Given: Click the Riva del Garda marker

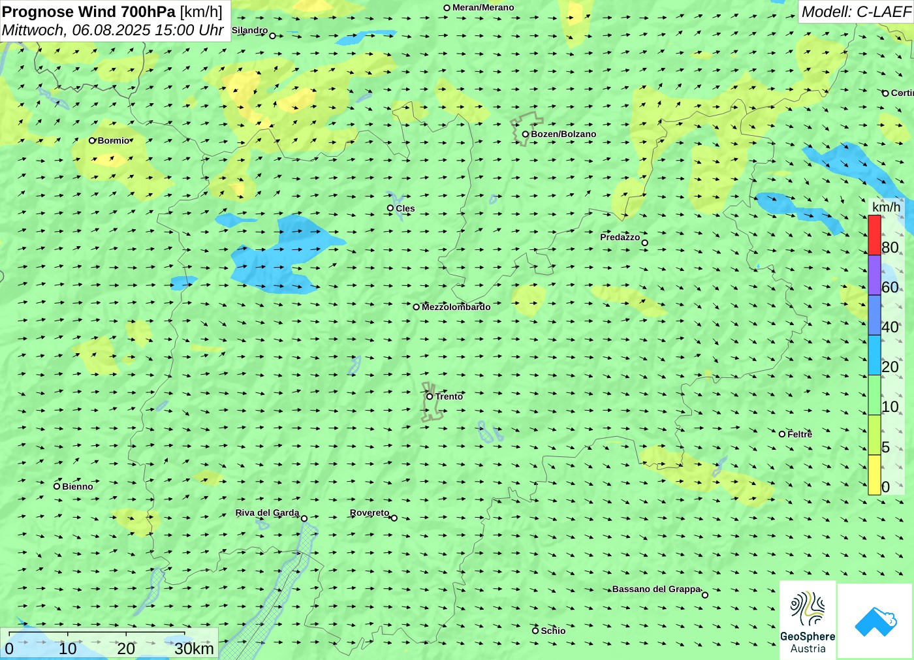Looking at the screenshot, I should [x=304, y=518].
